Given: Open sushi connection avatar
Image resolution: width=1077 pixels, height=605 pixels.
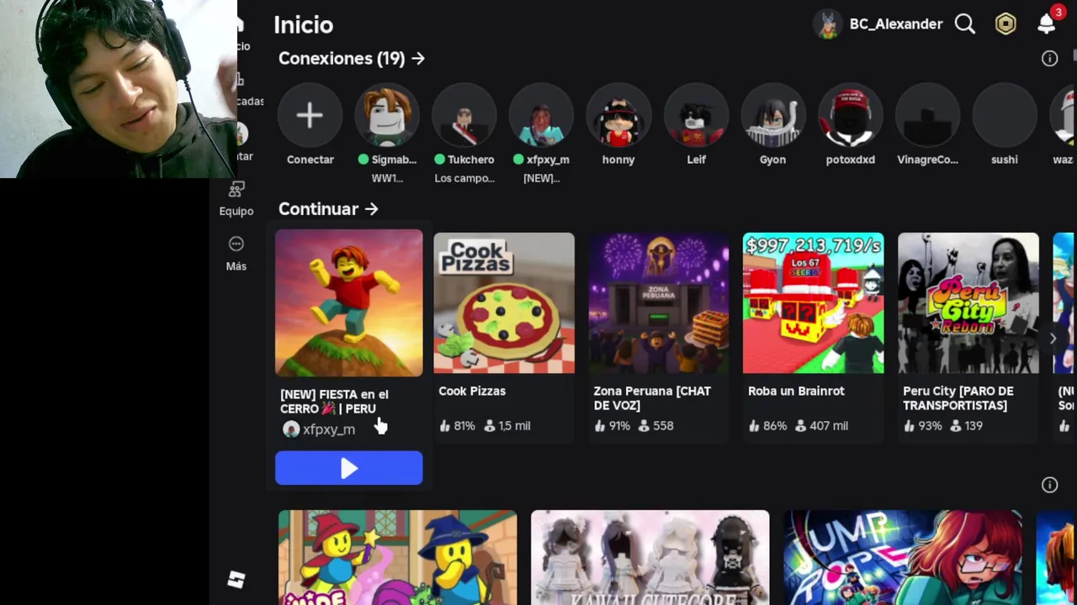Looking at the screenshot, I should coord(1005,115).
